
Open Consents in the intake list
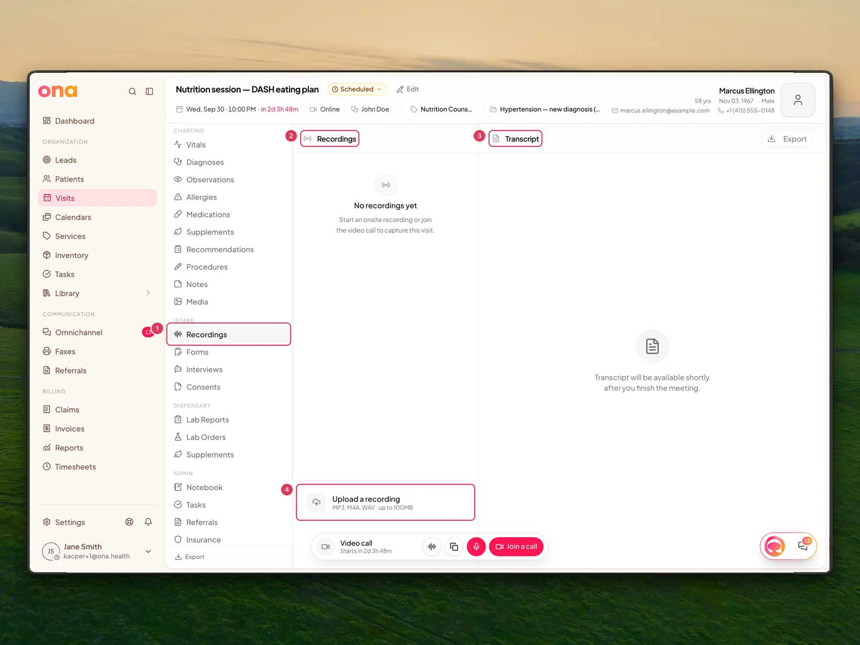[x=229, y=387]
